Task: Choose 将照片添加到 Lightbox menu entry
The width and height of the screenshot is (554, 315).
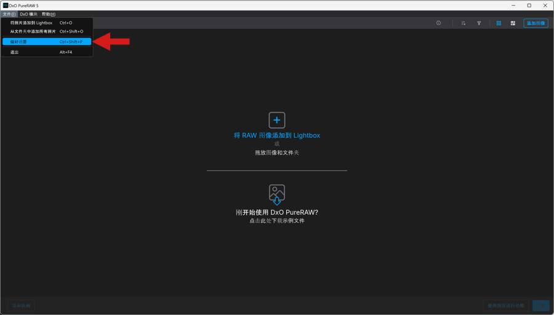Action: 47,23
